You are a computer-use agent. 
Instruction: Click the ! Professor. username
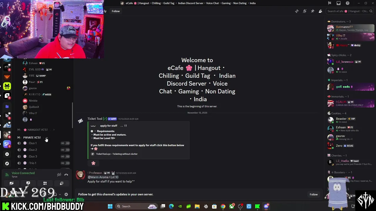coord(95,173)
